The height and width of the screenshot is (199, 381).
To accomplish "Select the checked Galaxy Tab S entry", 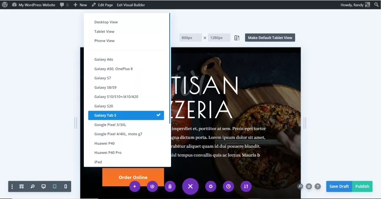I will 126,116.
